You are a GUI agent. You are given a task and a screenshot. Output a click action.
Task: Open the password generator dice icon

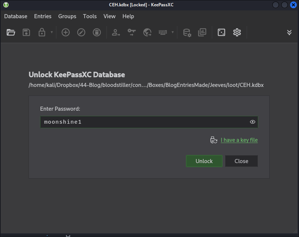pos(221,32)
